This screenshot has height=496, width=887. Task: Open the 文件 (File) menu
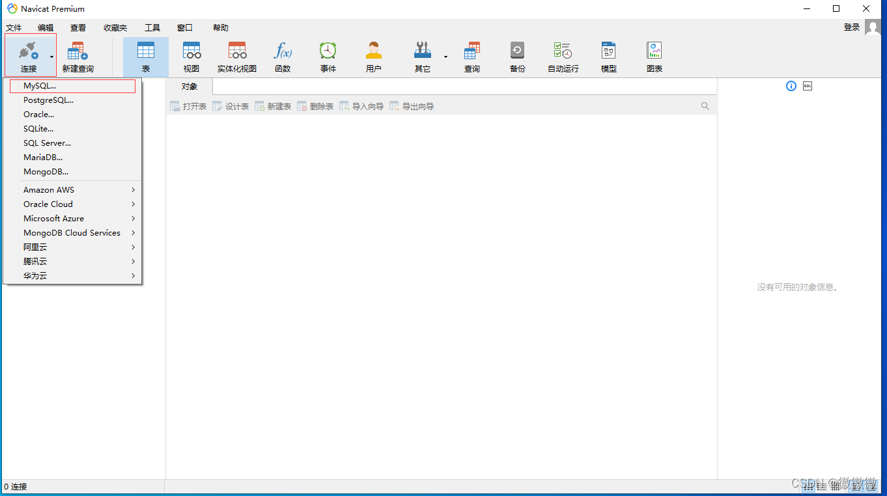click(14, 28)
